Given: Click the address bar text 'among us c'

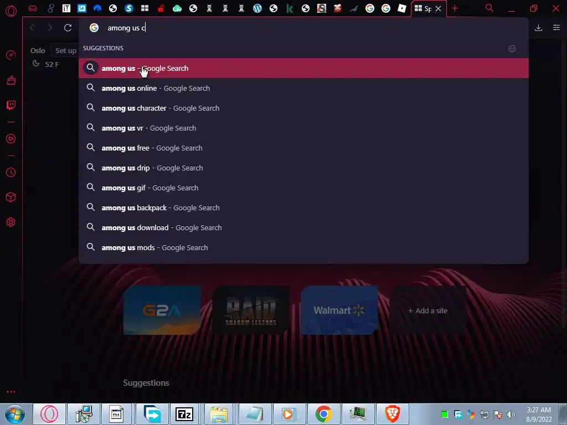Looking at the screenshot, I should (x=126, y=28).
